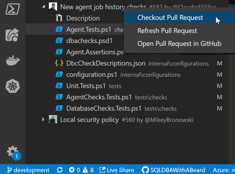Open the Live Share activity bar icon
Viewport: 235px width, 174px height.
[x=13, y=34]
